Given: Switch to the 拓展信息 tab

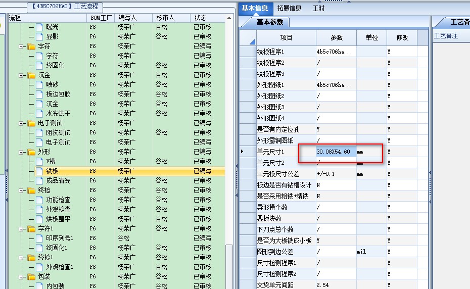Looking at the screenshot, I should pyautogui.click(x=289, y=9).
